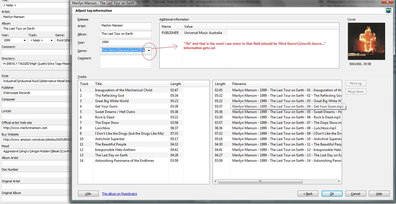Select track Antichrist Superstar
Screen dimensions: 396x204
(x=110, y=139)
